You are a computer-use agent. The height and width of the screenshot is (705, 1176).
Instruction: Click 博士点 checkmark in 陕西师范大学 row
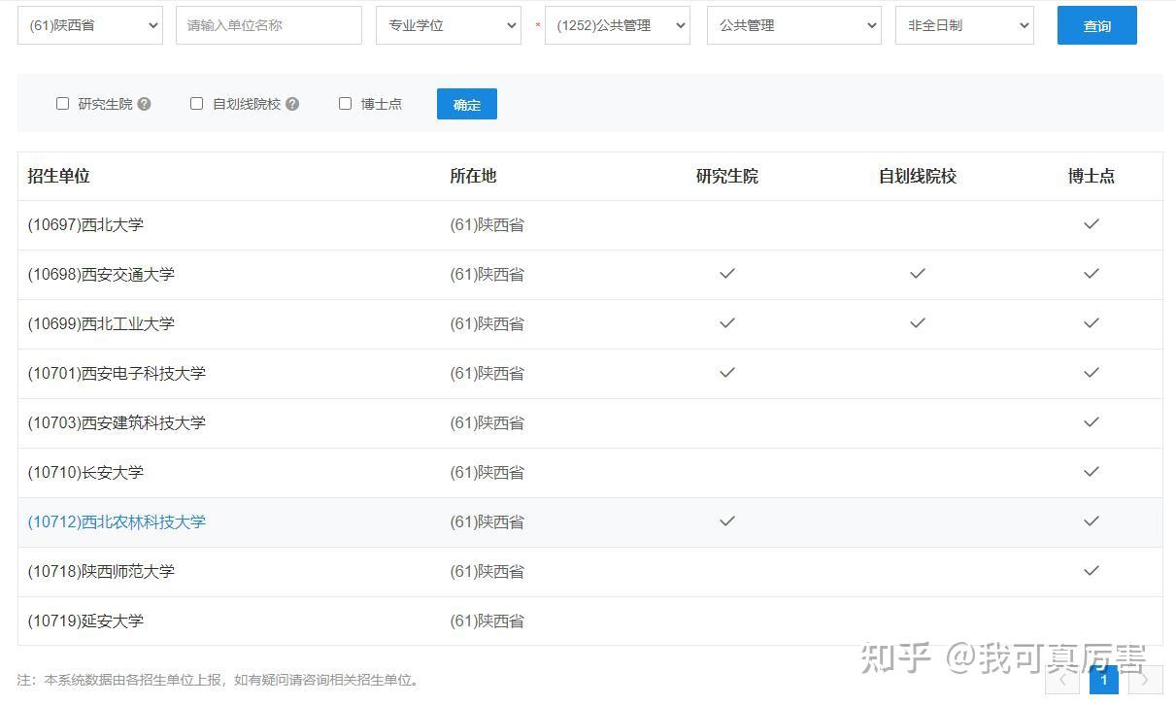point(1092,570)
